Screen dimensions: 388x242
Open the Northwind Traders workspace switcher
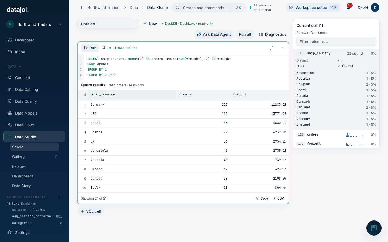[x=34, y=24]
